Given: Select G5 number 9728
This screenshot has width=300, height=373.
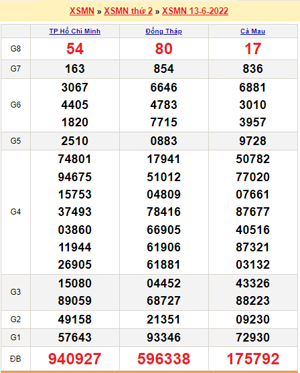Looking at the screenshot, I should tap(253, 141).
